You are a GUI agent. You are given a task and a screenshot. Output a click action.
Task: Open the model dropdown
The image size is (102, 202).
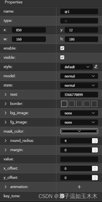tap(79, 76)
